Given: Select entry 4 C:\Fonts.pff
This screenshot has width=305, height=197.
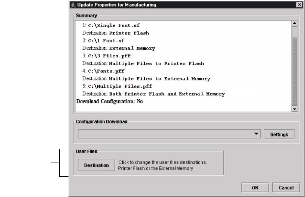Looking at the screenshot, I should (x=103, y=71).
